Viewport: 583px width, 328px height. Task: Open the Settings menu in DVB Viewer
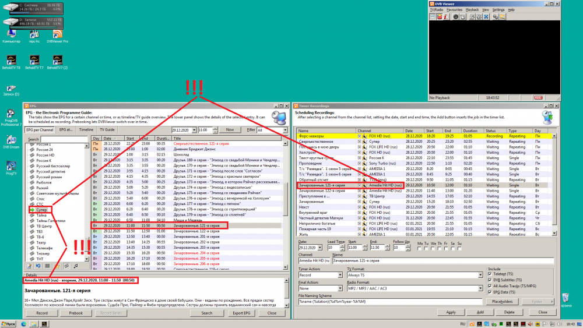pyautogui.click(x=498, y=10)
